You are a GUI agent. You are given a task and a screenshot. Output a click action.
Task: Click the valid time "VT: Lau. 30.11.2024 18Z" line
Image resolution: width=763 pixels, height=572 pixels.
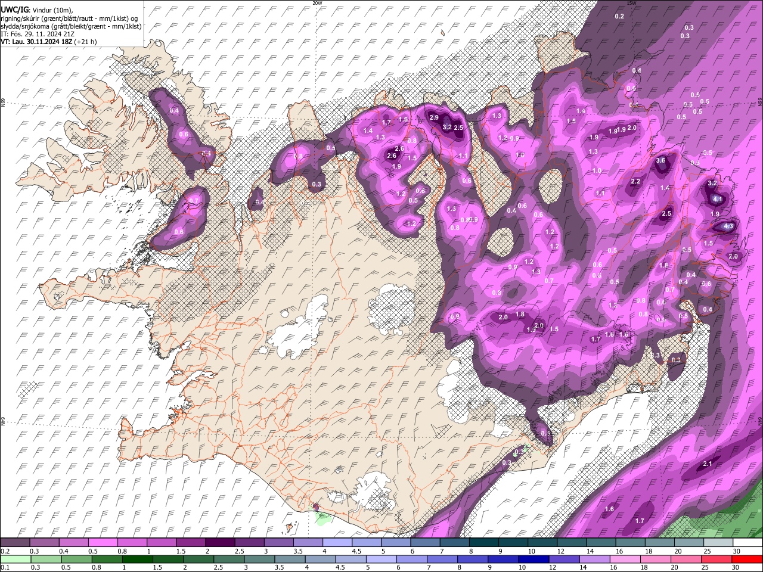[x=37, y=42]
